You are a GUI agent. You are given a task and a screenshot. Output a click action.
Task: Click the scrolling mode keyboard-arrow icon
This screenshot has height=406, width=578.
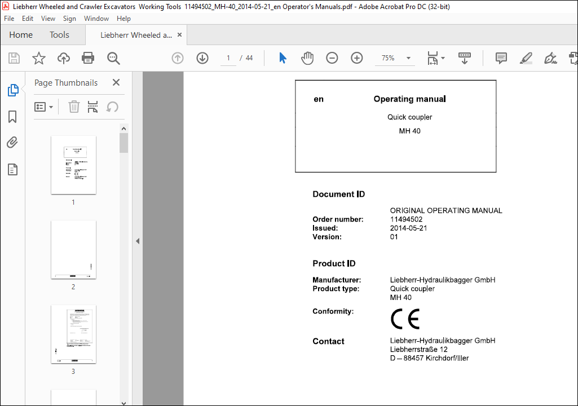[465, 58]
